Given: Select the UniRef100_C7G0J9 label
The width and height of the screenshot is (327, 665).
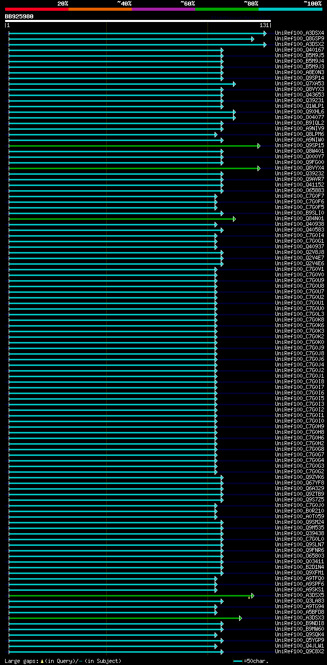Looking at the screenshot, I should point(299,348).
